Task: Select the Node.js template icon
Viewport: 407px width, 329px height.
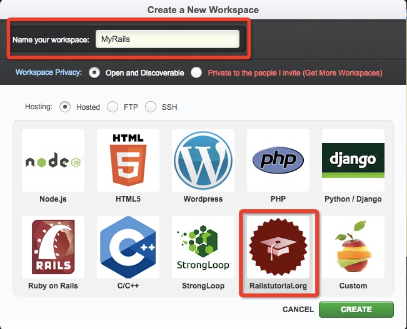Action: (x=53, y=160)
